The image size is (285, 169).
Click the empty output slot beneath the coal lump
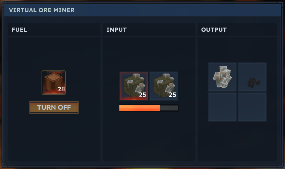252,107
